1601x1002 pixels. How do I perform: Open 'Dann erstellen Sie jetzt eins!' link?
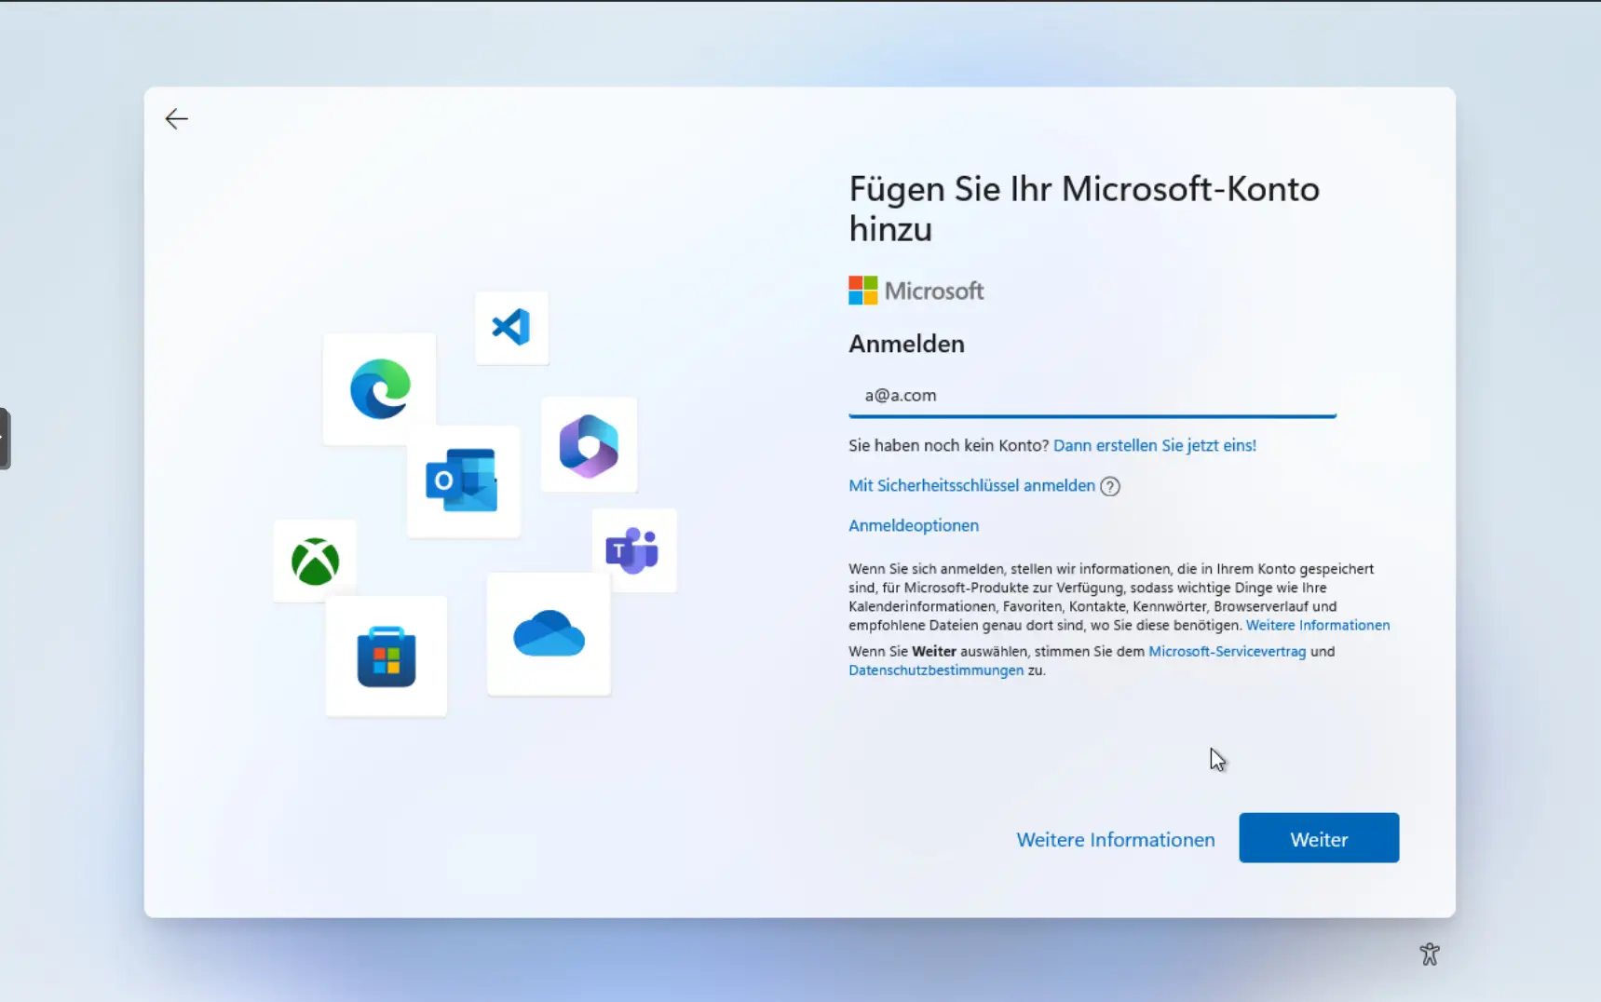(1155, 445)
